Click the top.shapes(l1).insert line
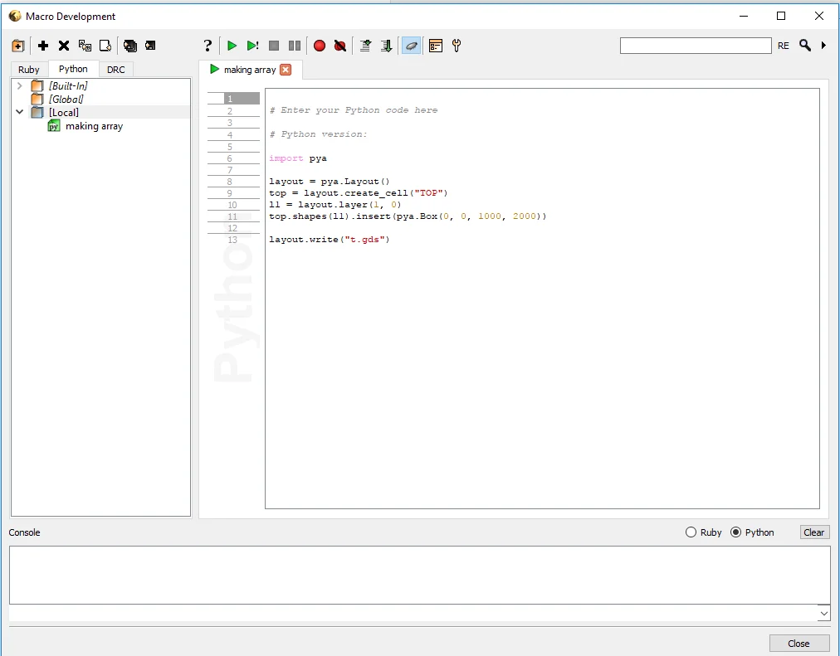This screenshot has width=840, height=656. point(408,216)
